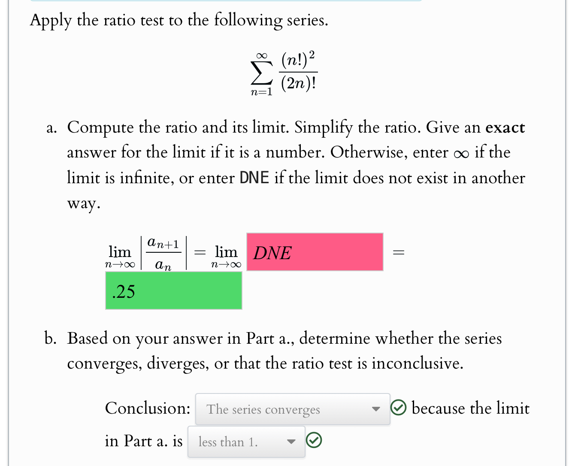Select the green .25 answer field
587x466 pixels.
coord(173,291)
